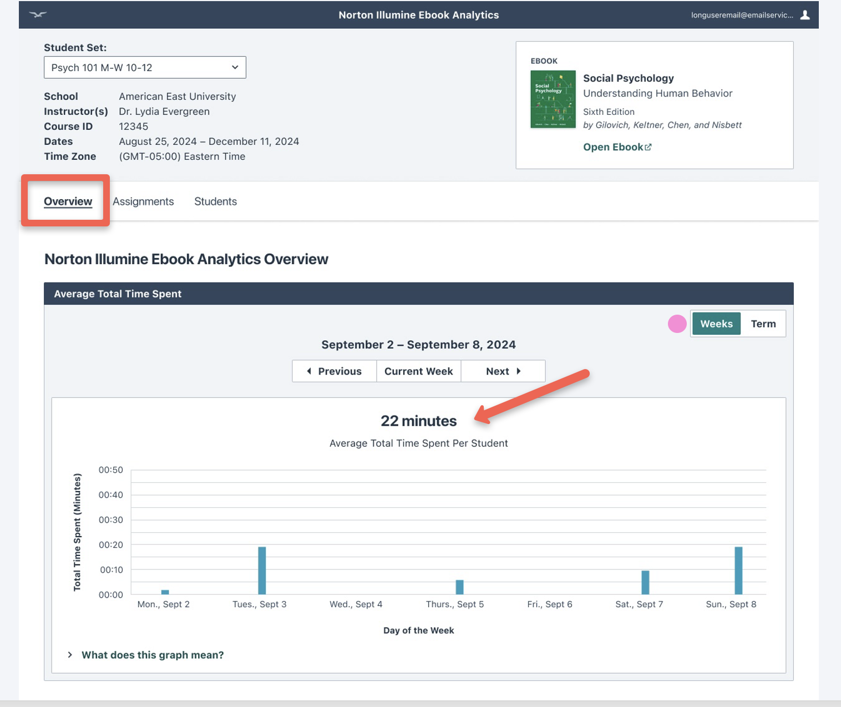Click the right arrow icon on Next
This screenshot has height=707, width=841.
(519, 371)
